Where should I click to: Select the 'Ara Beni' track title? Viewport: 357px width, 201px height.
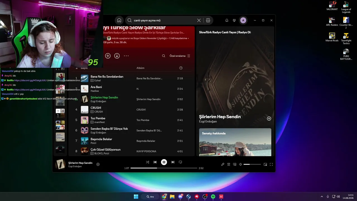coord(96,87)
